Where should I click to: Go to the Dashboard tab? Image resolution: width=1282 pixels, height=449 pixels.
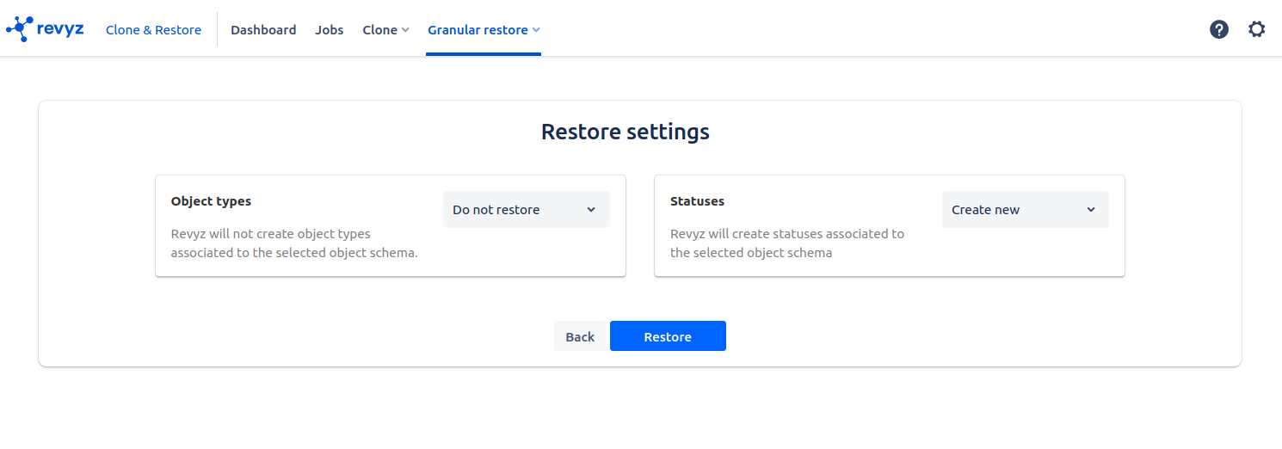pyautogui.click(x=263, y=30)
